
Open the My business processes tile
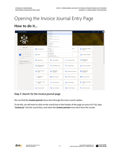click(x=71, y=60)
